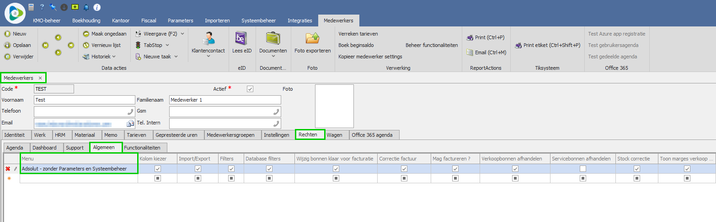This screenshot has width=716, height=222.
Task: Toggle Mag factureren checkbox on Adsolut row
Action: pos(455,169)
